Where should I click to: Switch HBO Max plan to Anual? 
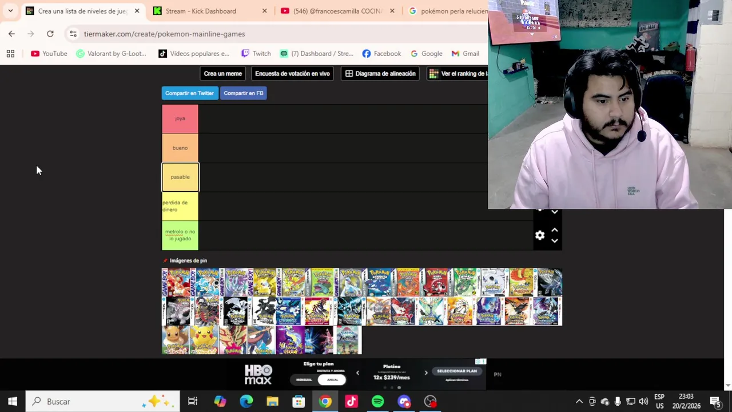point(332,379)
